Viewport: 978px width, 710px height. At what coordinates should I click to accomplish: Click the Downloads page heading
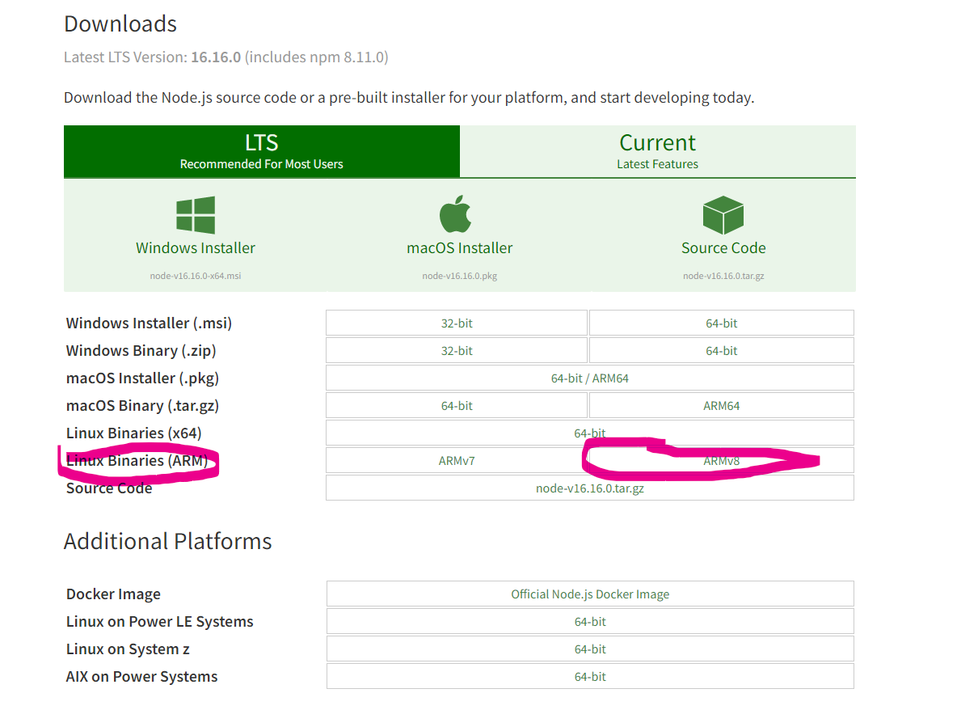click(120, 24)
